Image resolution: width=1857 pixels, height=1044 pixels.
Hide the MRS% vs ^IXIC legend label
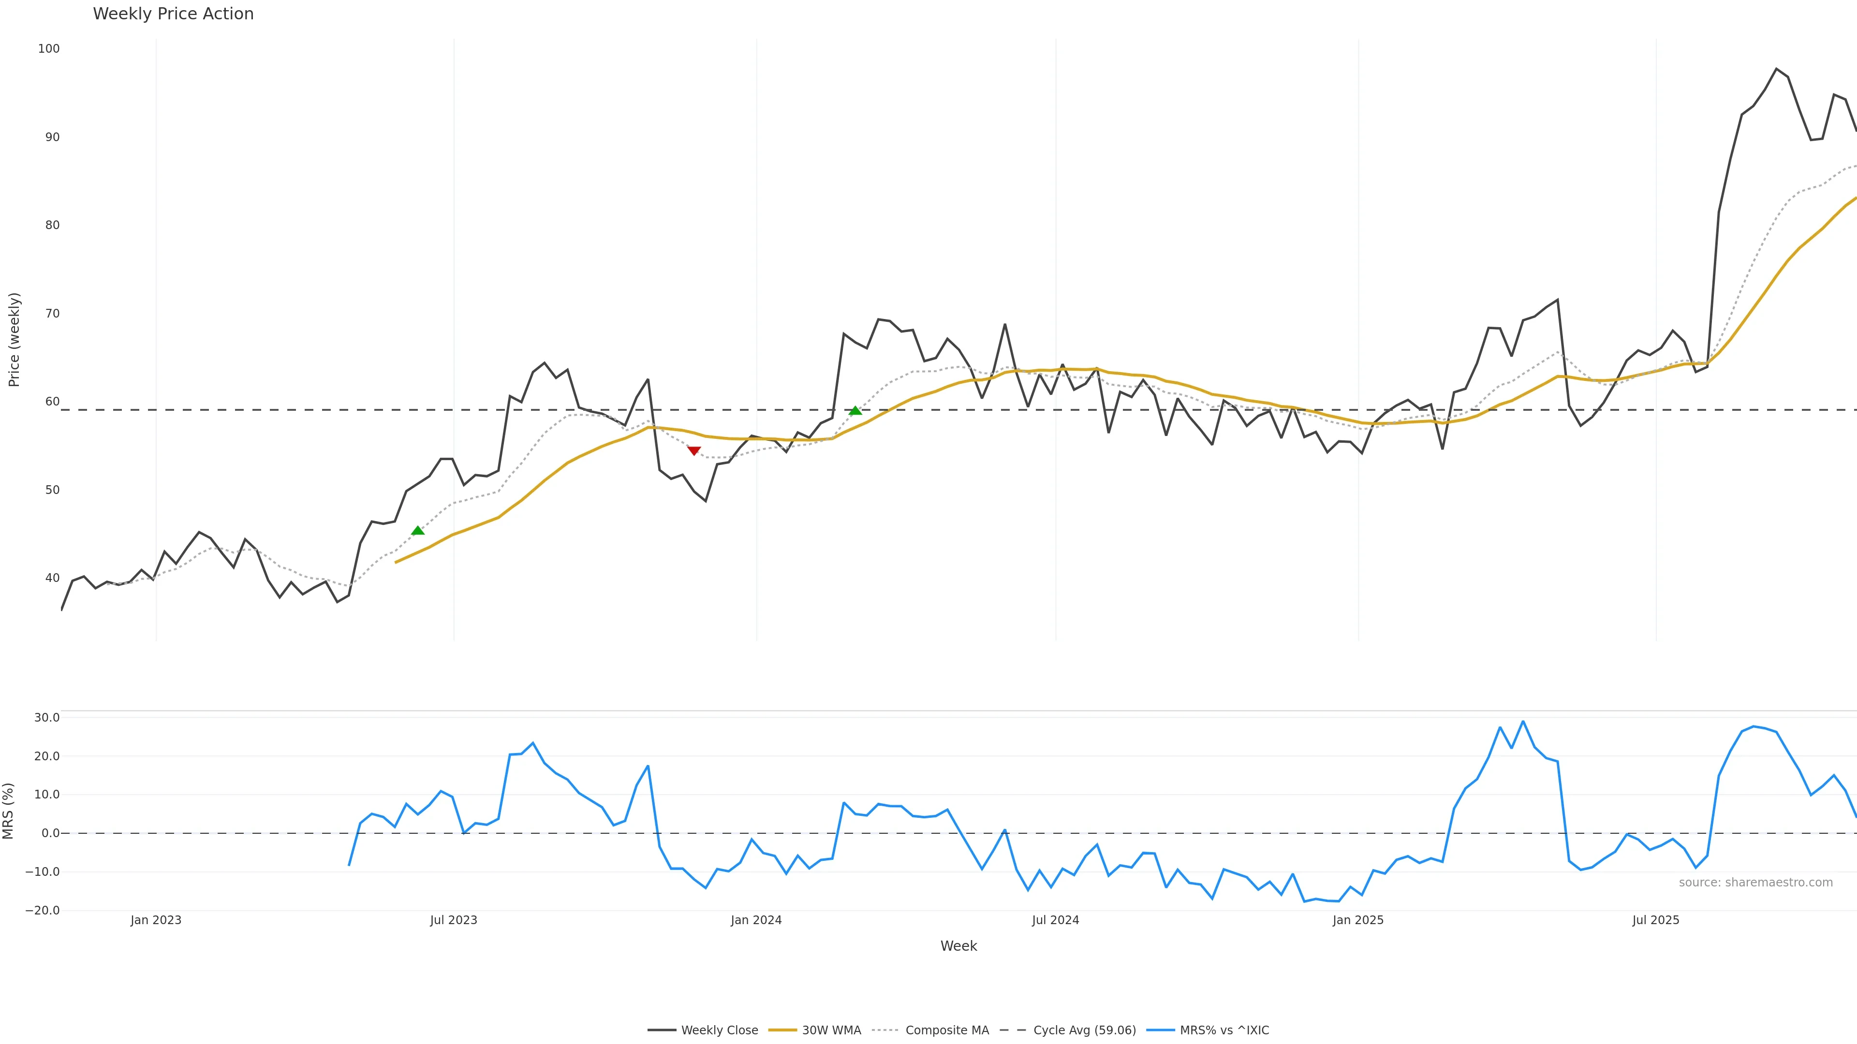pos(1224,1030)
